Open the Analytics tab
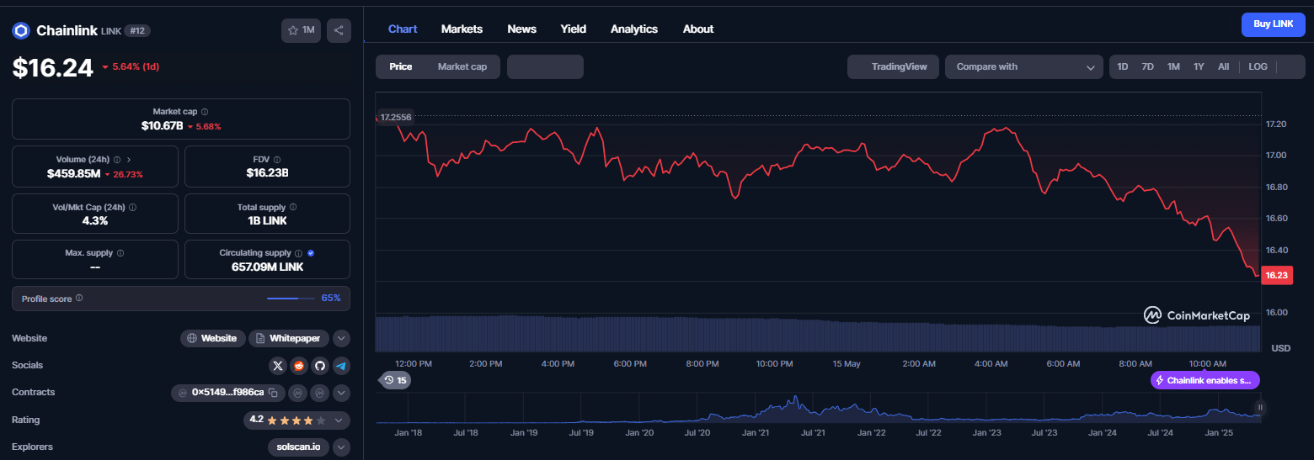 (x=633, y=29)
